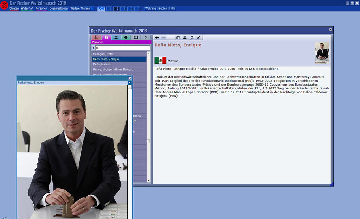Open the Weltrang menu

(x=150, y=8)
